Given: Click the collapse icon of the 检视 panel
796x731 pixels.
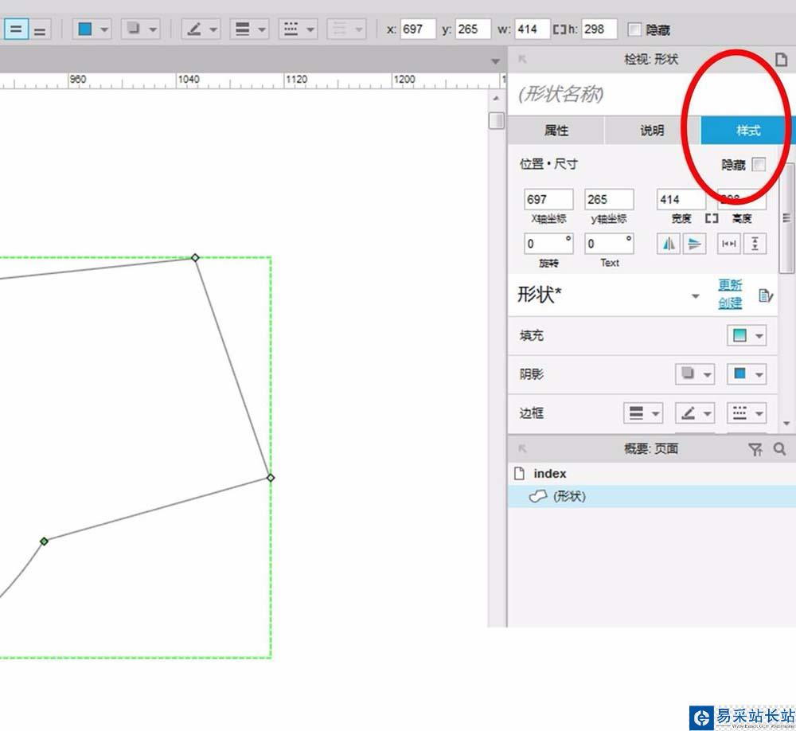Looking at the screenshot, I should 522,60.
